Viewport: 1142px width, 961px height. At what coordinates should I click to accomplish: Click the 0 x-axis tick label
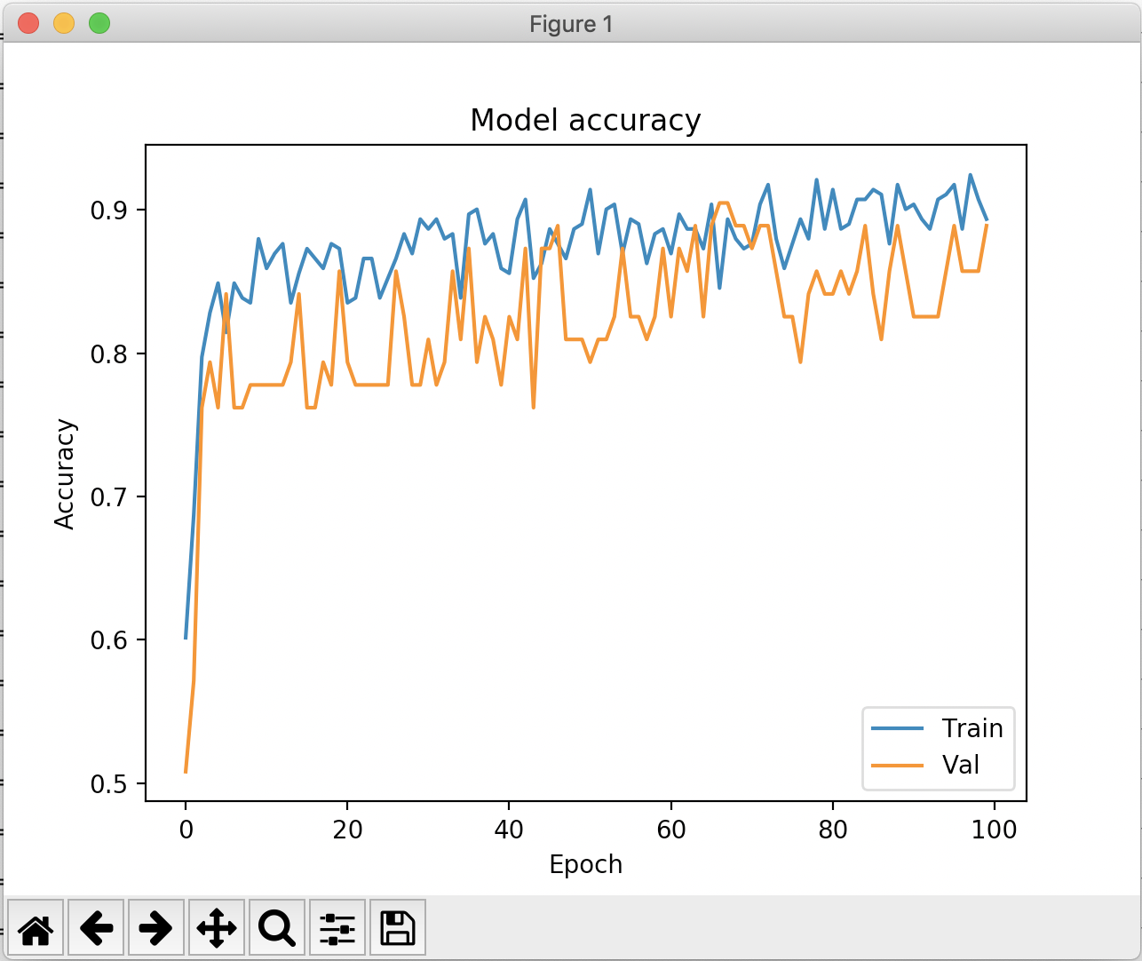186,830
